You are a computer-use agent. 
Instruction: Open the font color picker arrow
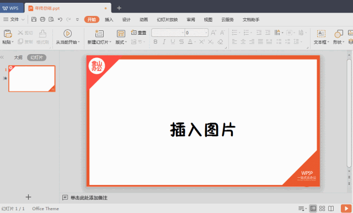[x=195, y=42]
